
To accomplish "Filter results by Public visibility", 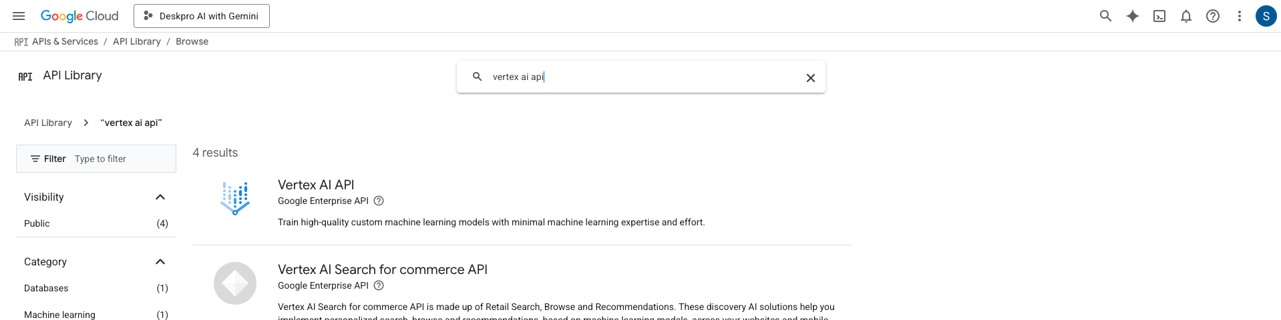I will (37, 223).
